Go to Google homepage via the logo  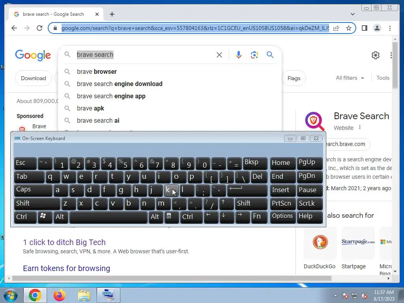pos(33,55)
